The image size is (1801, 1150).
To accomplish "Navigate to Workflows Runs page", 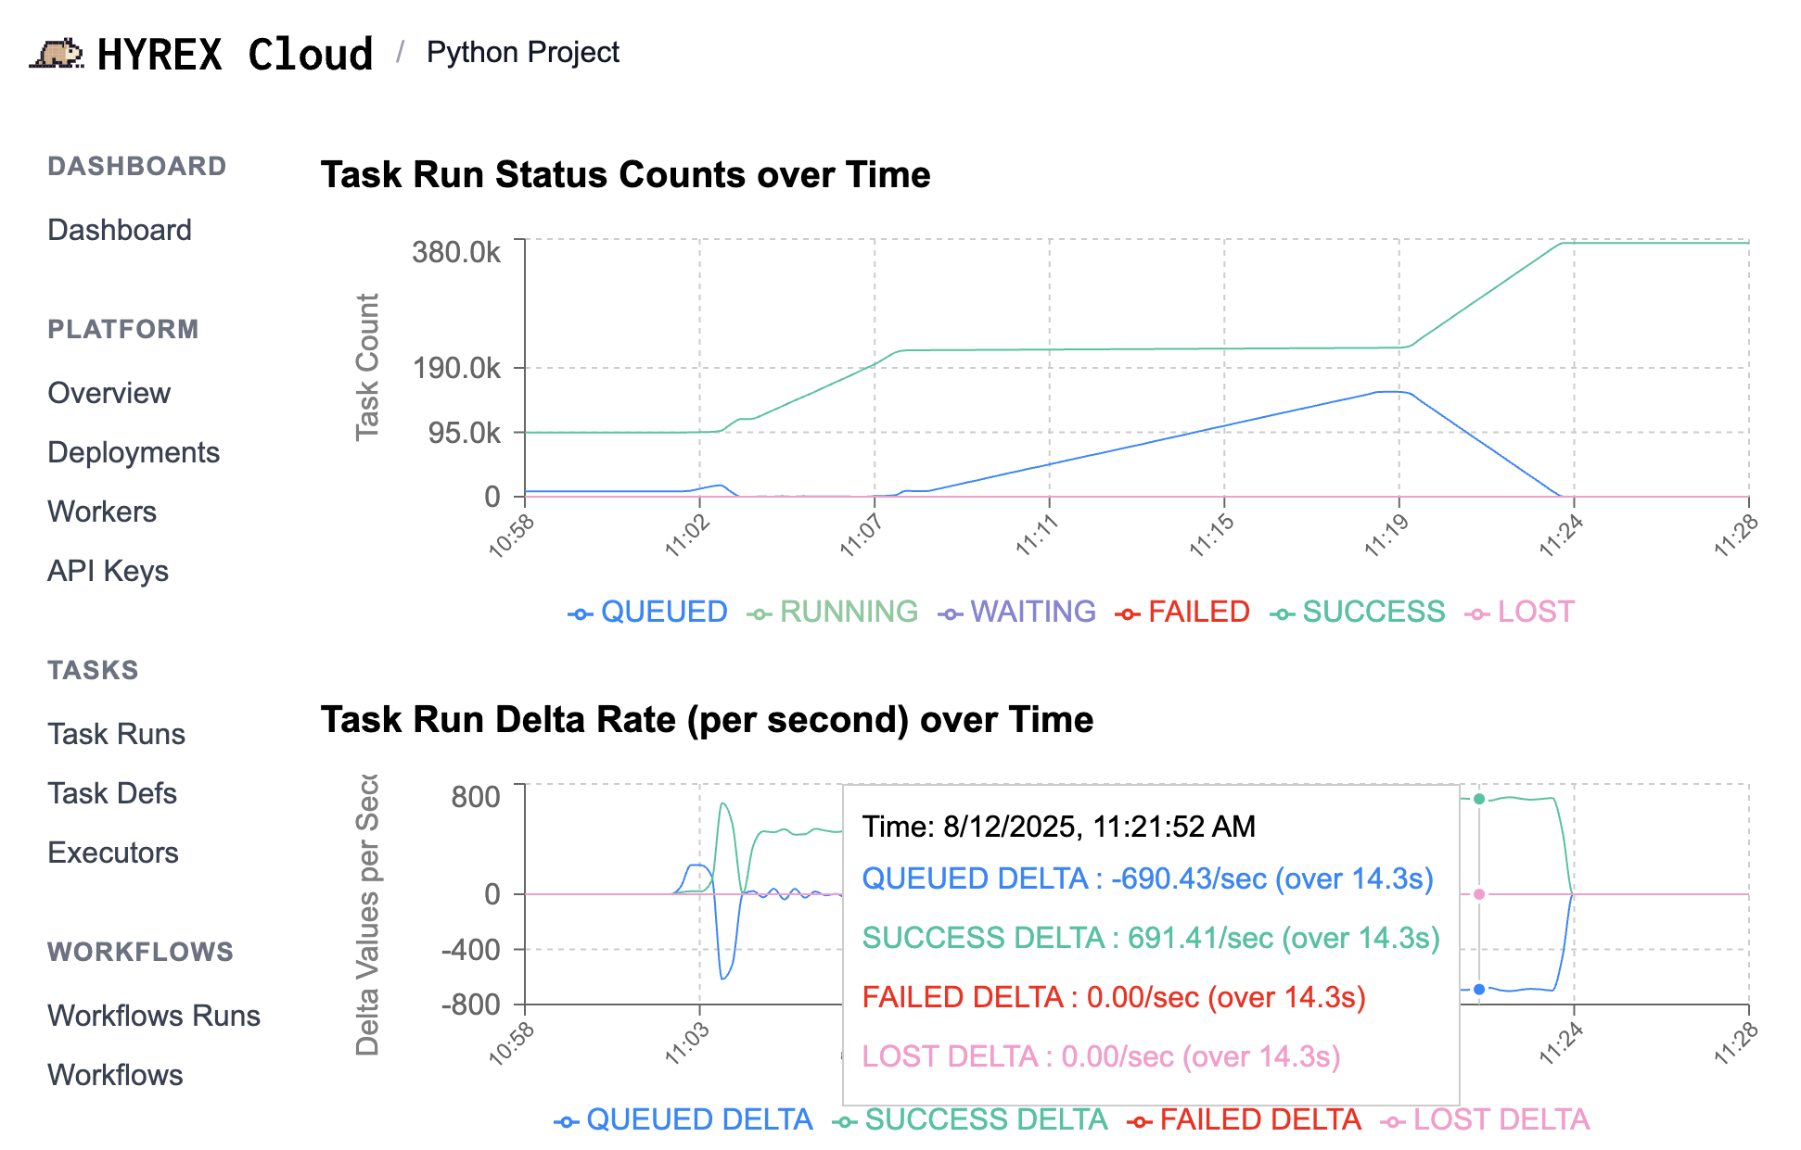I will pyautogui.click(x=154, y=1016).
